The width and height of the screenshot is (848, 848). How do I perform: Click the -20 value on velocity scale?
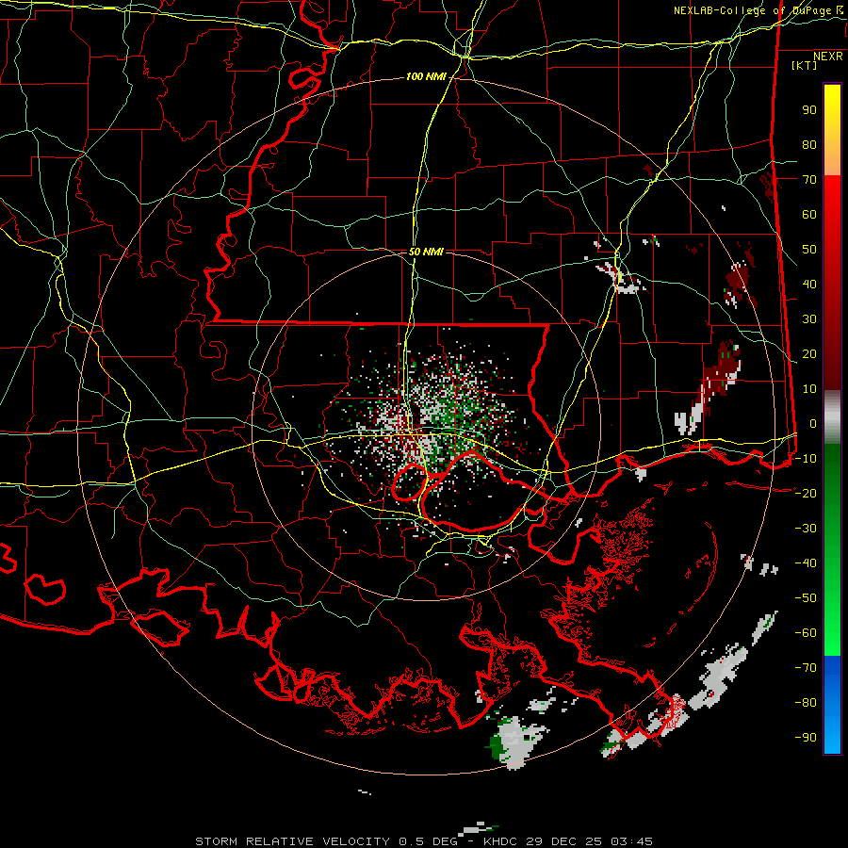806,493
